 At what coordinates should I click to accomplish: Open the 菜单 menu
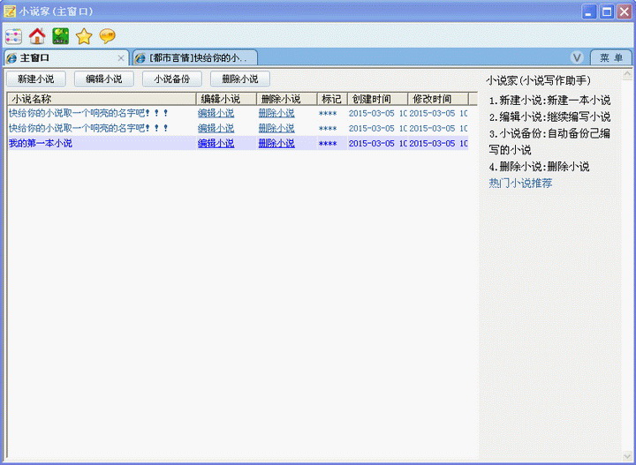coord(610,57)
